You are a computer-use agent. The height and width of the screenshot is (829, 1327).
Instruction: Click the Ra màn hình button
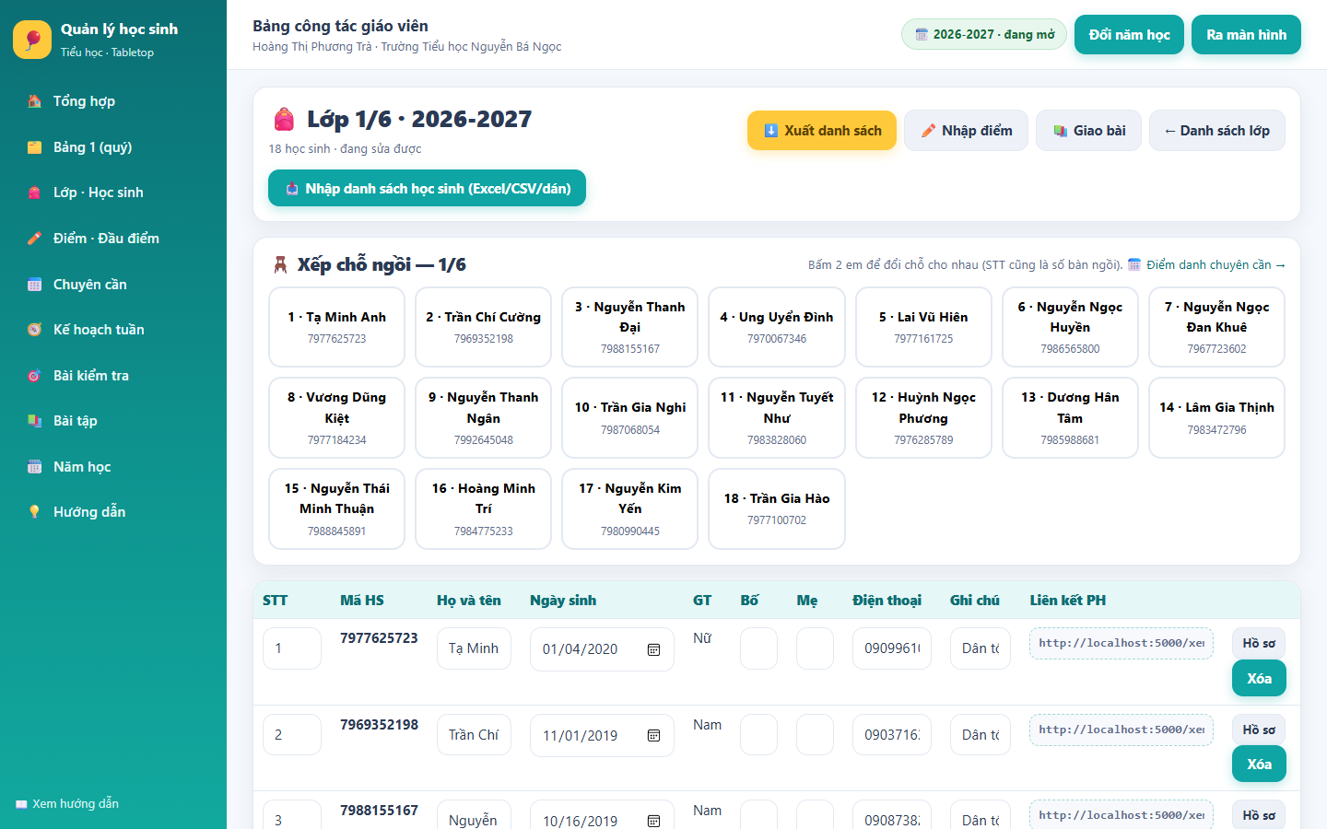coord(1246,35)
